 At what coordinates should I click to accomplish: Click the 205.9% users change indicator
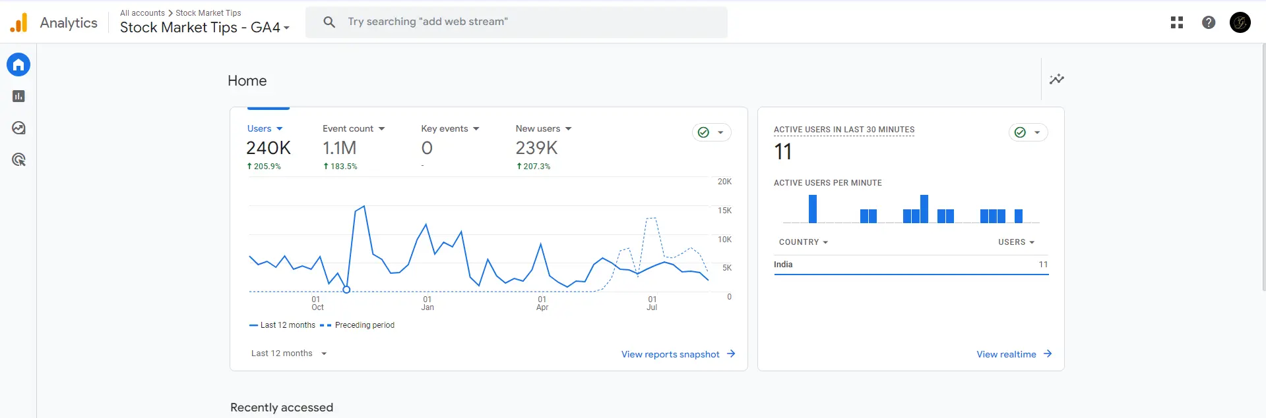click(x=264, y=167)
